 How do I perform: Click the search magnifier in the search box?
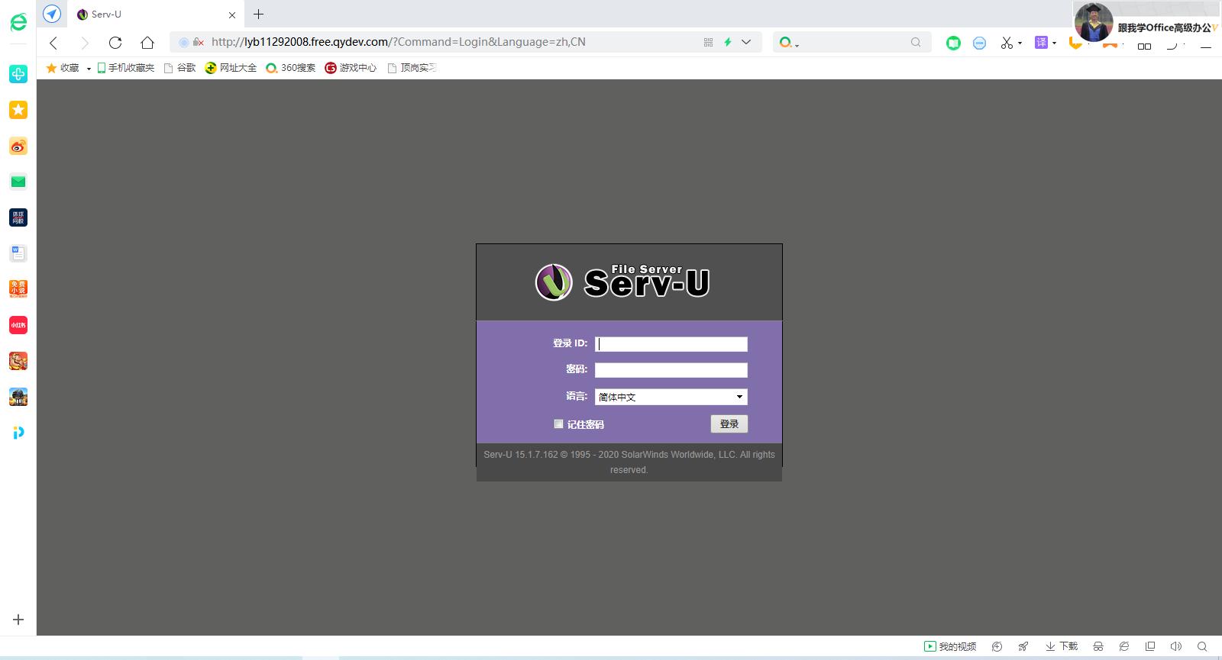coord(916,43)
